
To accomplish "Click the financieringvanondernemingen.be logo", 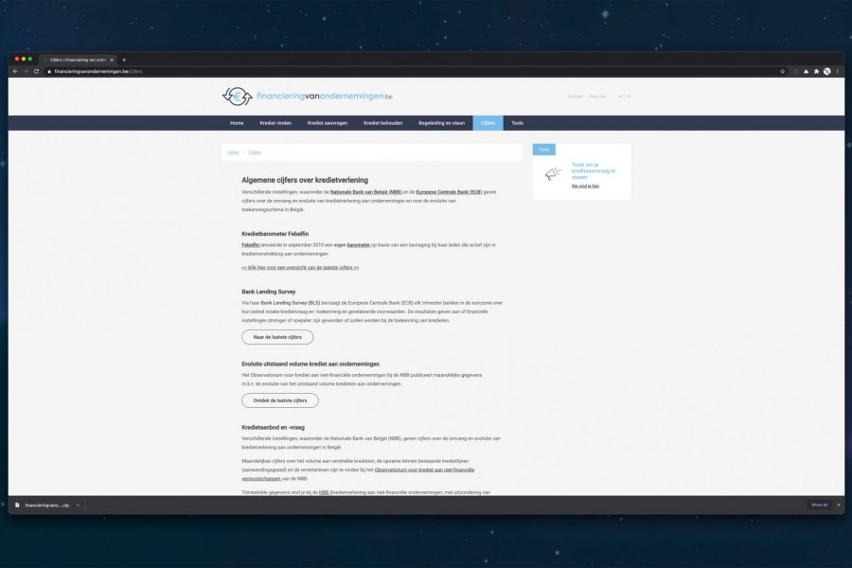I will pyautogui.click(x=308, y=97).
